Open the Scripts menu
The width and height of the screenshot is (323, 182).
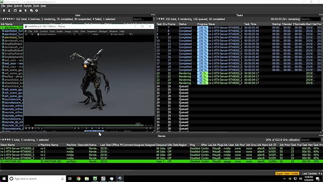pyautogui.click(x=28, y=6)
